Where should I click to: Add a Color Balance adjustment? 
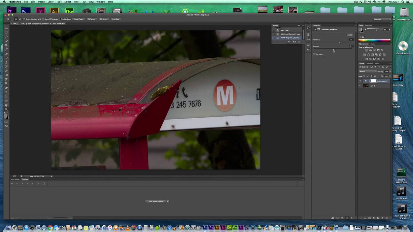[368, 55]
